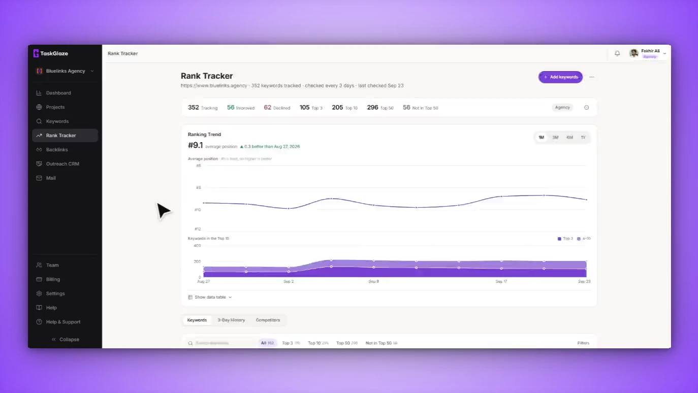698x393 pixels.
Task: Click the '56 Improved' stat
Action: [x=241, y=108]
